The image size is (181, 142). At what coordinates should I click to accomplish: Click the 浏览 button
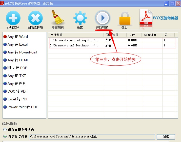[x=166, y=137]
